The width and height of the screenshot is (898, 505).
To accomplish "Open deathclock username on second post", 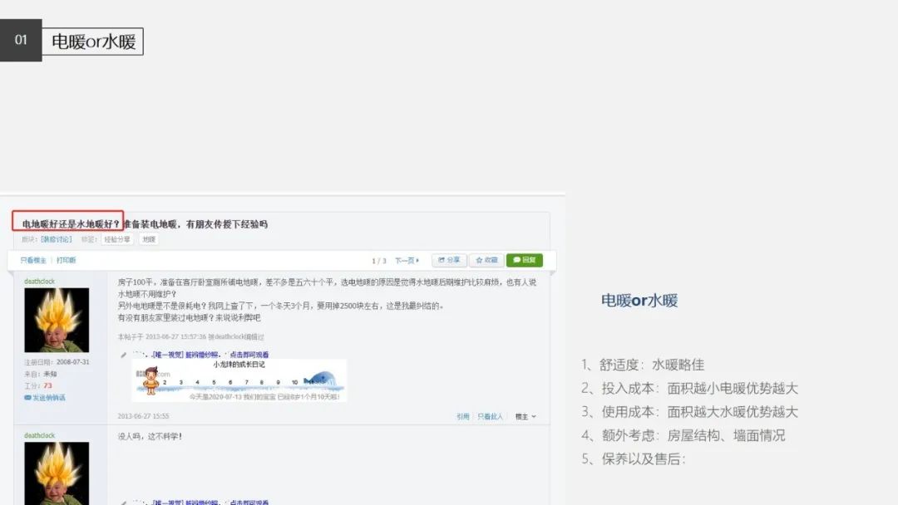I will (x=40, y=436).
